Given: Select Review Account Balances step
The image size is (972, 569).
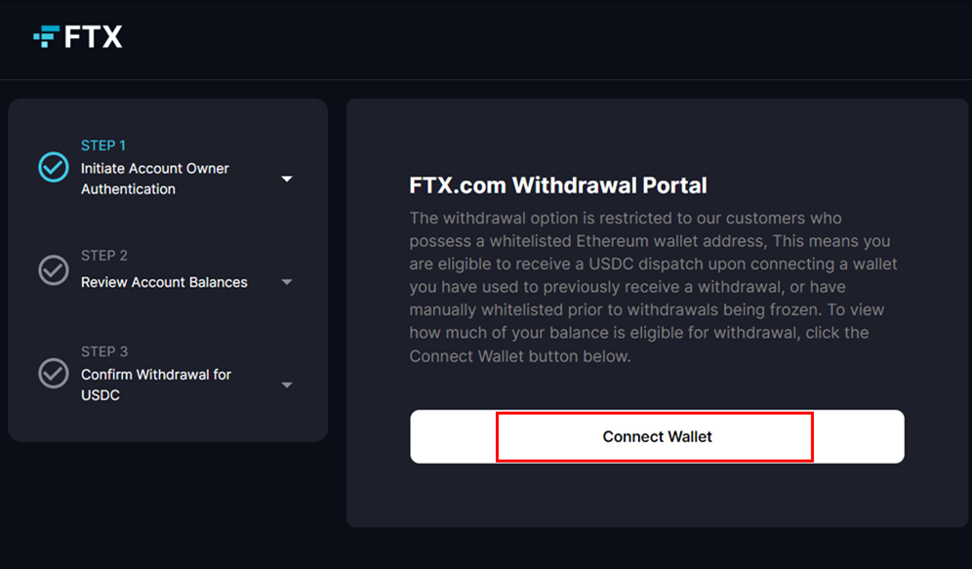Looking at the screenshot, I should click(x=164, y=282).
